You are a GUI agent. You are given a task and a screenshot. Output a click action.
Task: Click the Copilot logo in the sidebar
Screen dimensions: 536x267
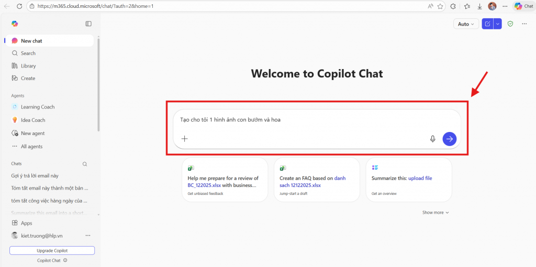(x=15, y=24)
